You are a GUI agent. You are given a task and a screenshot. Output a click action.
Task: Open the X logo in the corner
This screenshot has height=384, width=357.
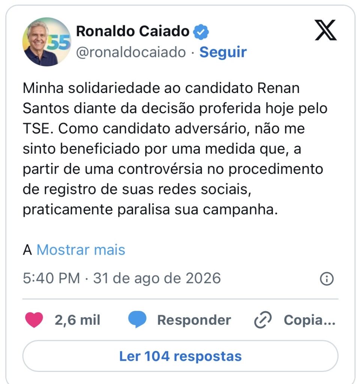click(325, 30)
